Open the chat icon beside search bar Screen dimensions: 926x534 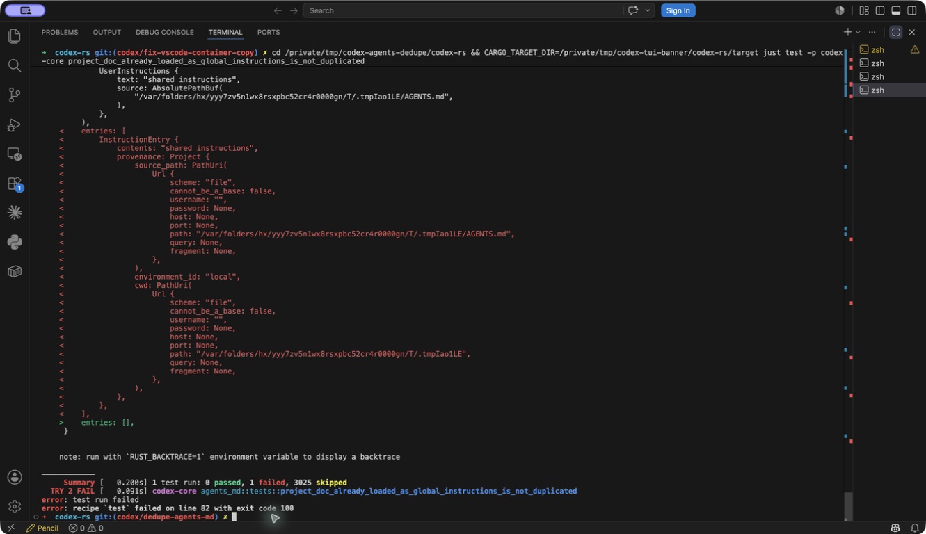pos(633,10)
